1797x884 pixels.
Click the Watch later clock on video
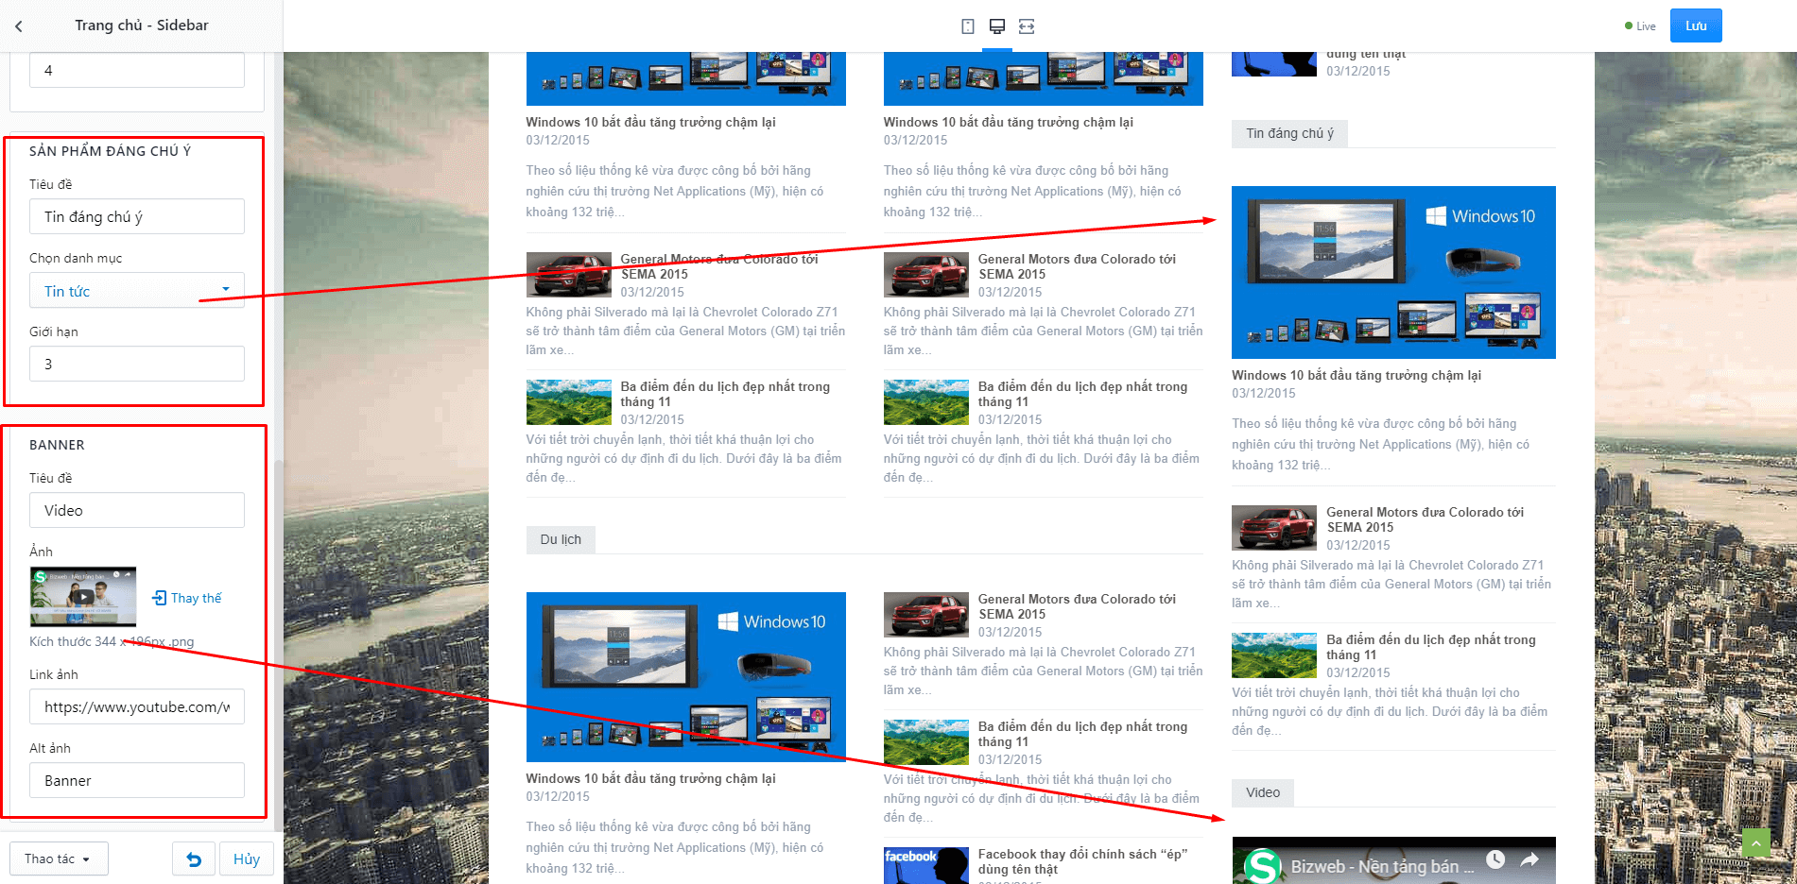point(1495,859)
